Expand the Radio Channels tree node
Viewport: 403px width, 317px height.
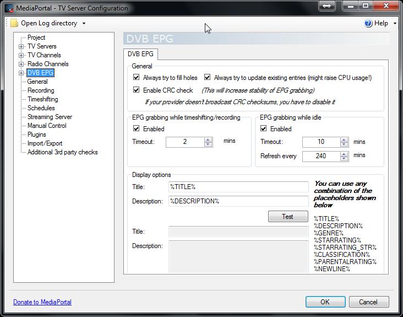(21, 64)
